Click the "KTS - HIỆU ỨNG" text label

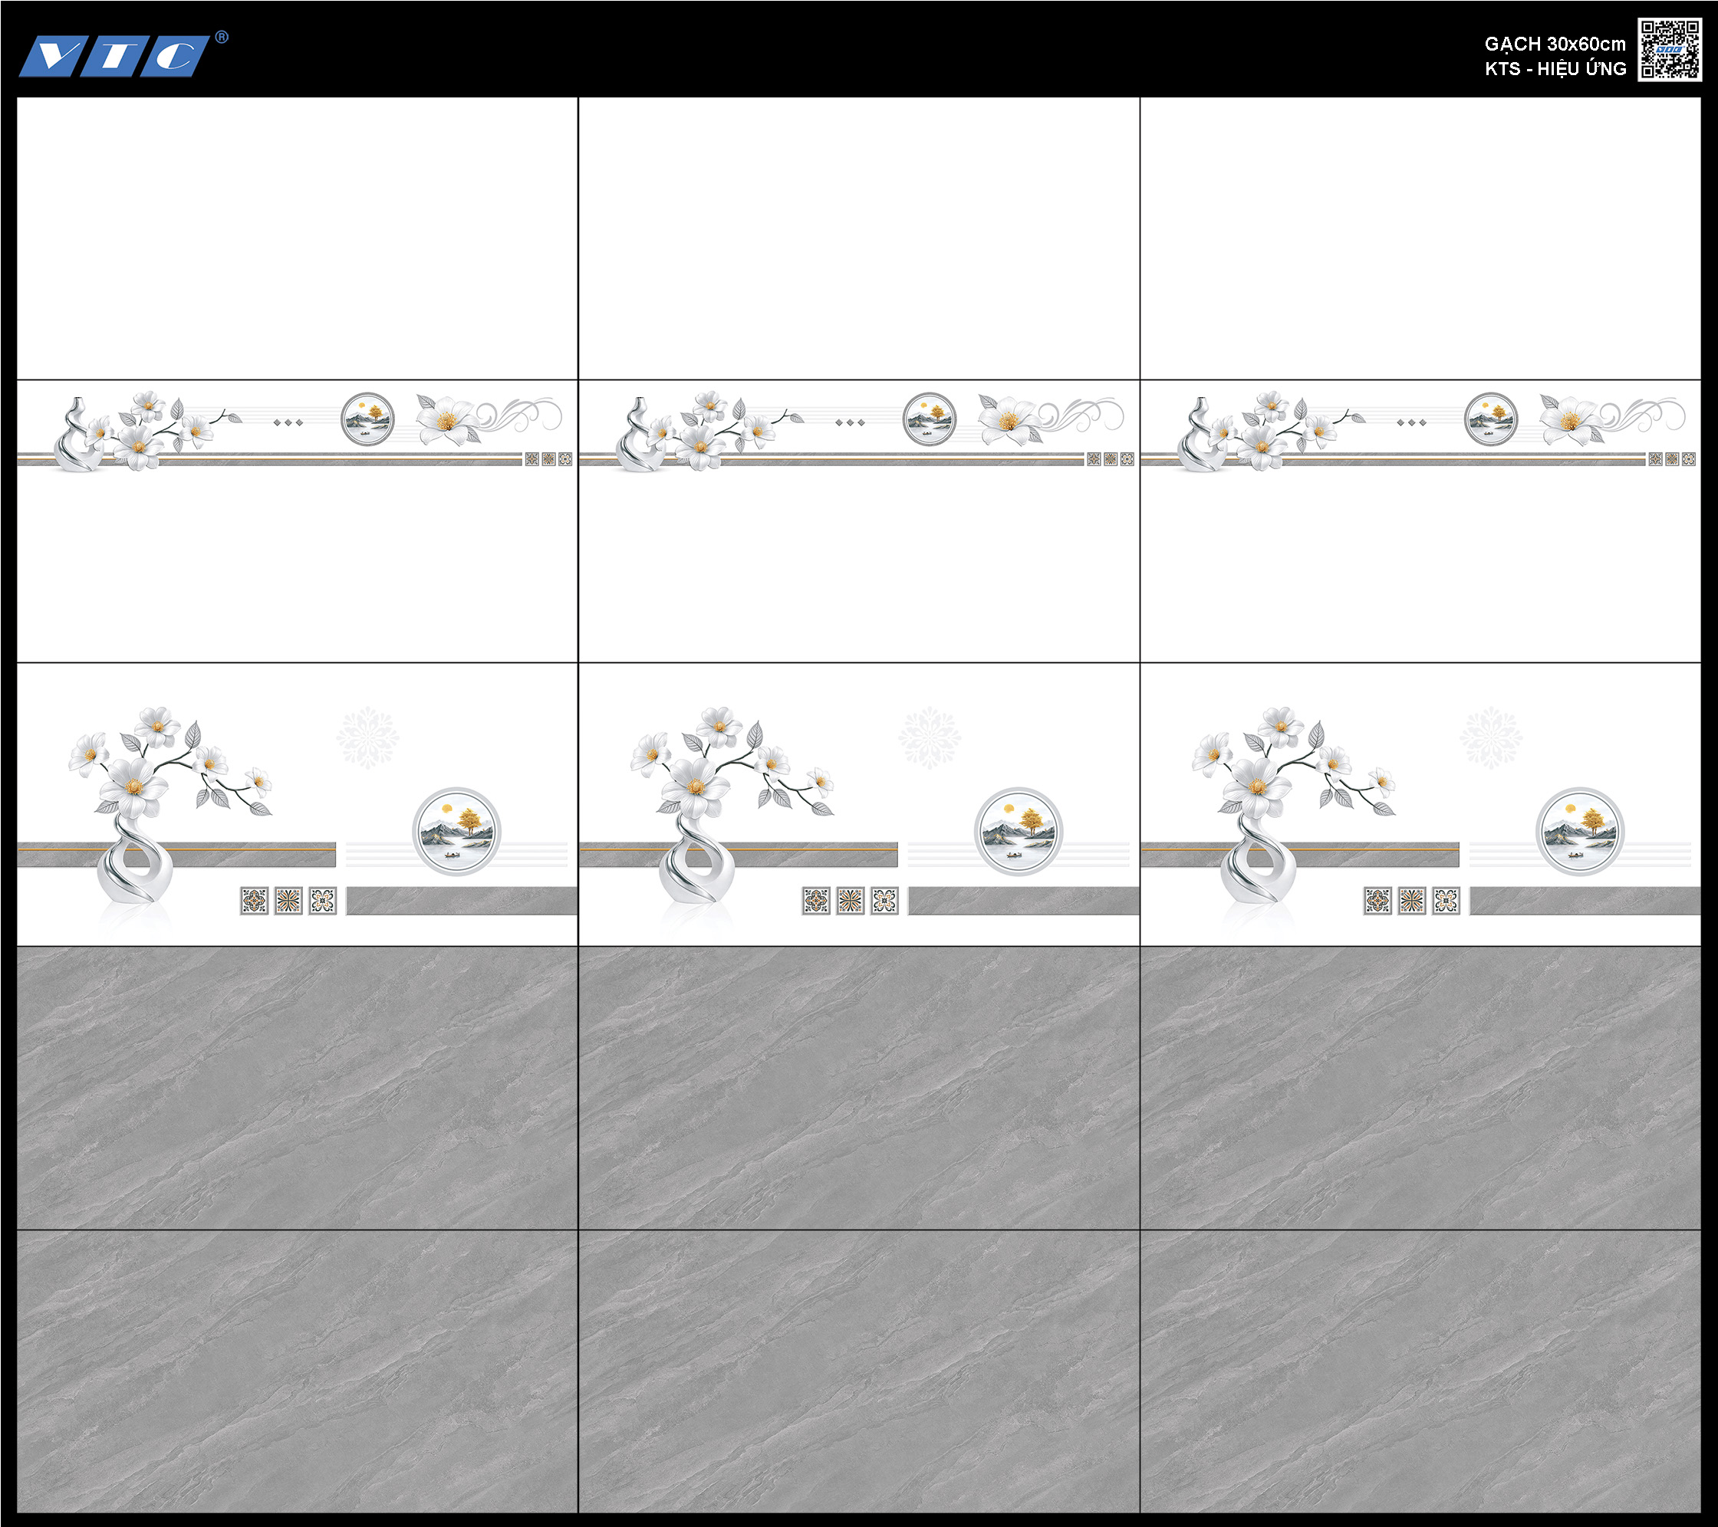[x=1555, y=69]
